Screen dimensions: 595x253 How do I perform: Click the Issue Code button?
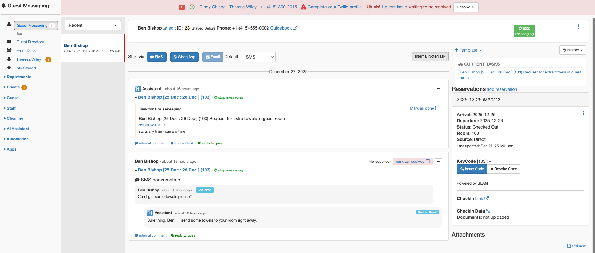coord(472,169)
